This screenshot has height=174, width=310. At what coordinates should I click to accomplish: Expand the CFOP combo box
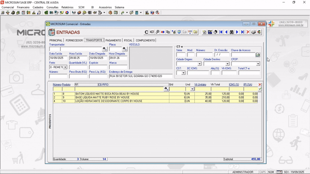click(258, 64)
